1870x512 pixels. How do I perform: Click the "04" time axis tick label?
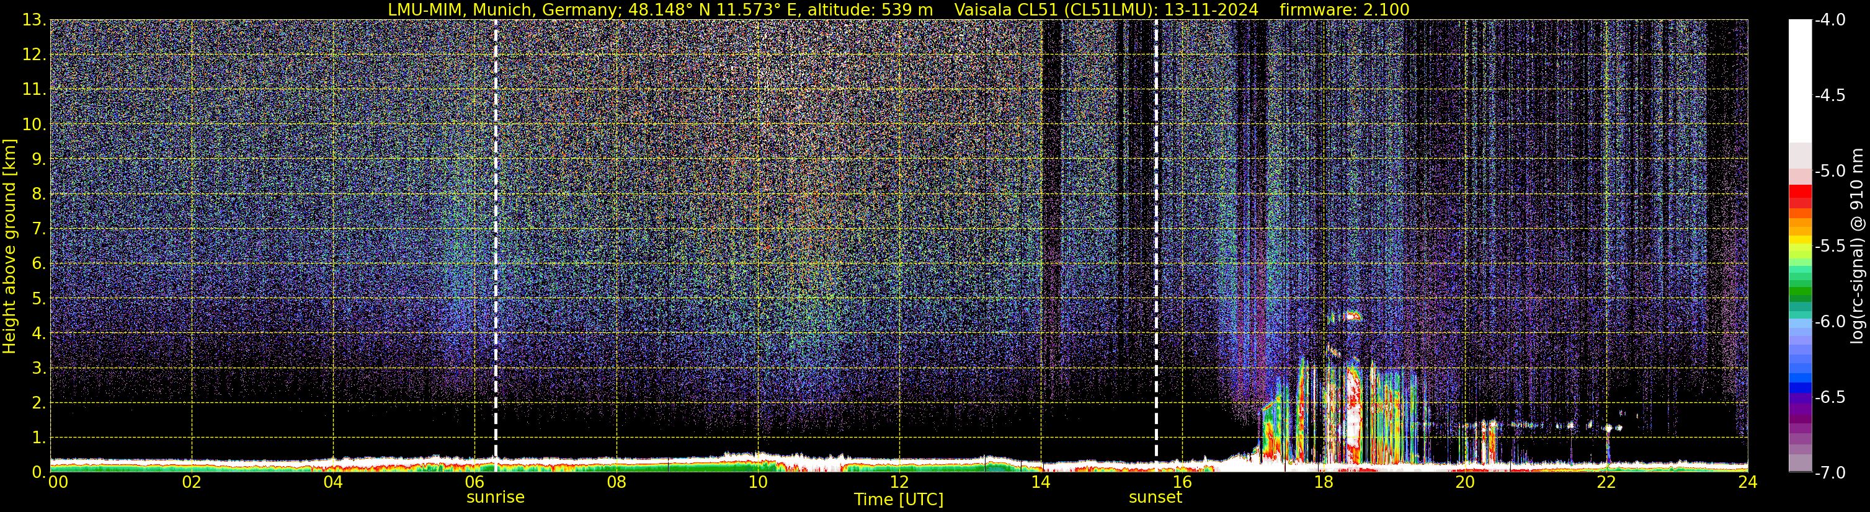click(333, 483)
